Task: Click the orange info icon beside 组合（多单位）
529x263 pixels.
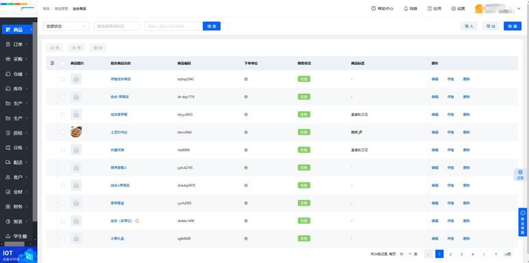Action: [x=137, y=221]
